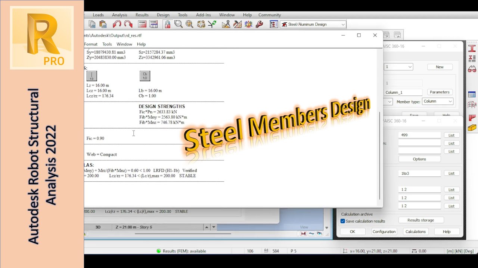Open the Steel/Aluminum Design layout dropdown

click(x=313, y=24)
